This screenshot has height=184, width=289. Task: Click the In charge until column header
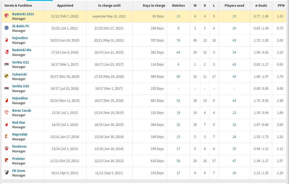tap(109, 6)
